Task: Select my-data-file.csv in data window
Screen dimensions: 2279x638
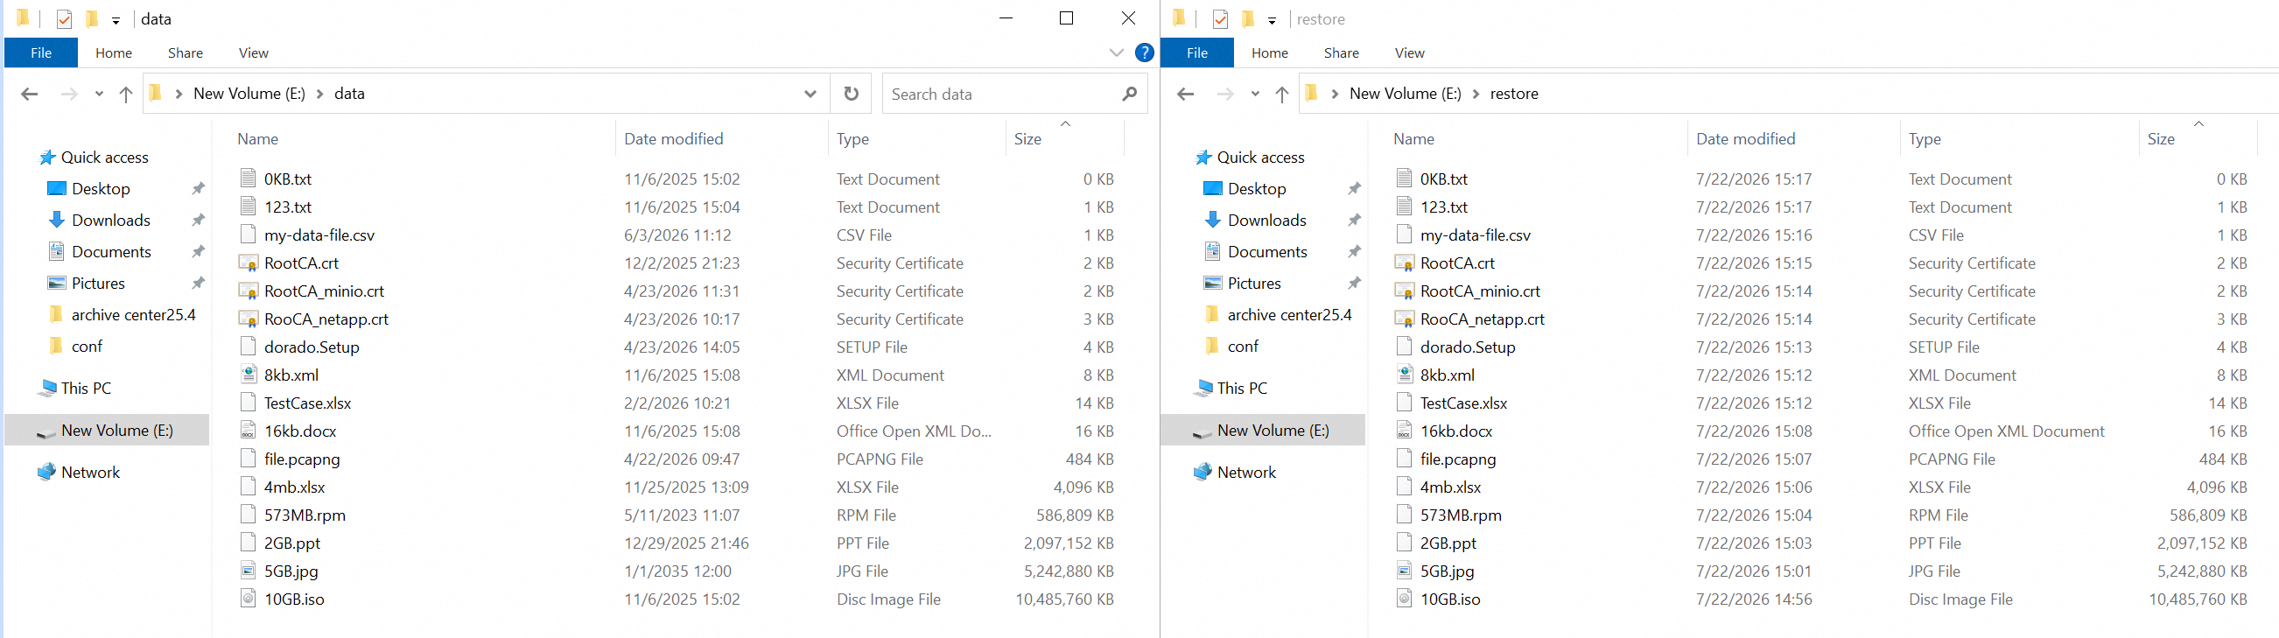Action: 319,235
